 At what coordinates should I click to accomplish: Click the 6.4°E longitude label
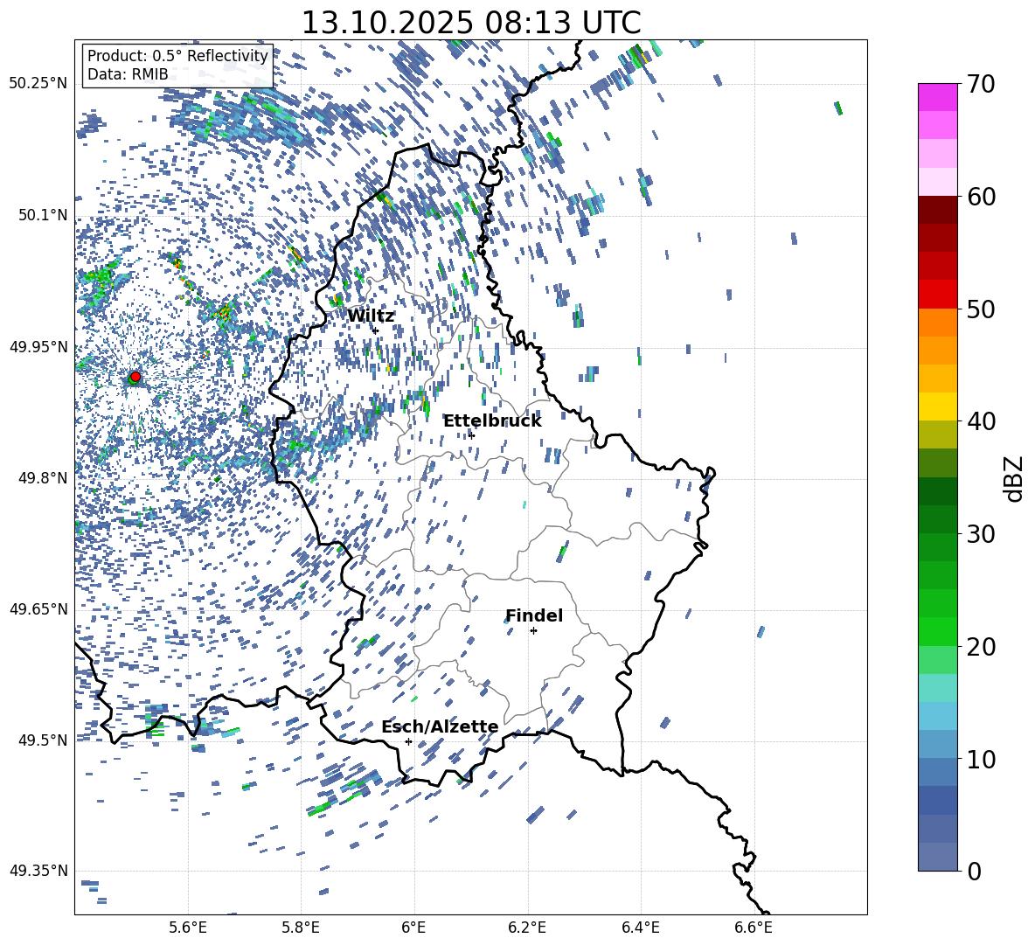(640, 928)
